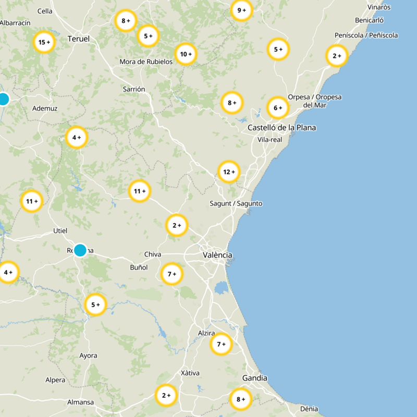Select the València city label
The width and height of the screenshot is (417, 417).
click(x=219, y=254)
